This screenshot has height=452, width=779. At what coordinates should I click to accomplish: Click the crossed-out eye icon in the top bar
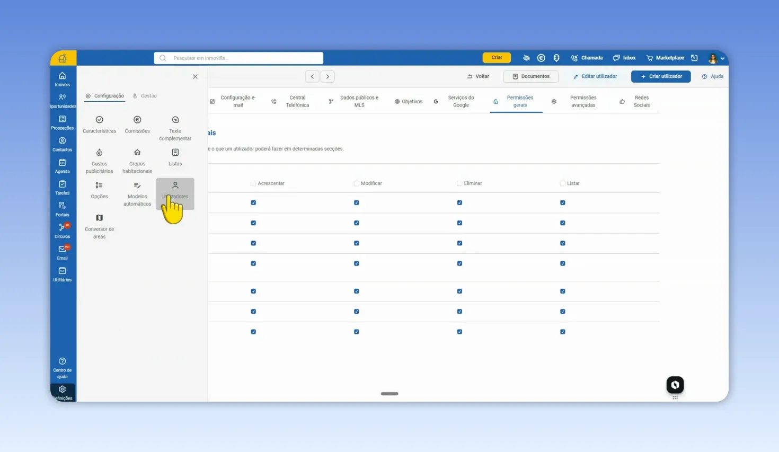tap(526, 58)
